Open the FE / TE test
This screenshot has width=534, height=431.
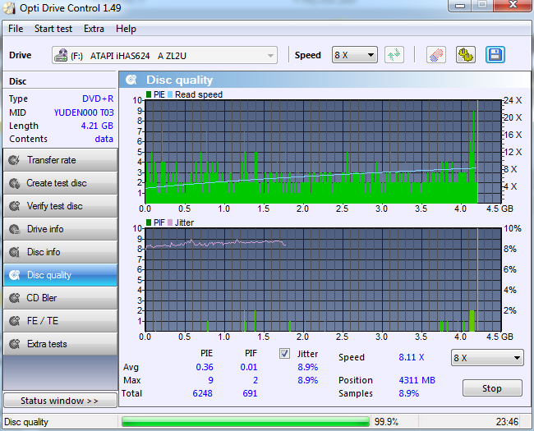pos(60,321)
